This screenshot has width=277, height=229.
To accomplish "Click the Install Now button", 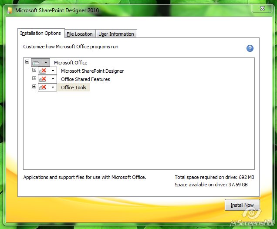I will click(x=242, y=205).
